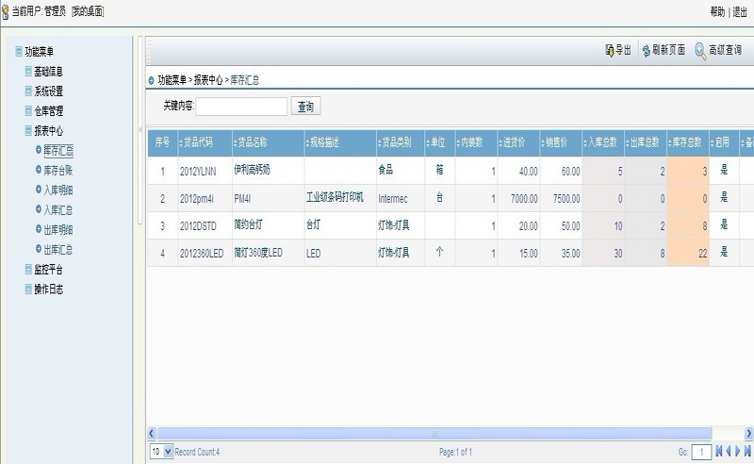Screen dimensions: 754x464
Task: Click the next page arrow icon
Action: point(739,453)
